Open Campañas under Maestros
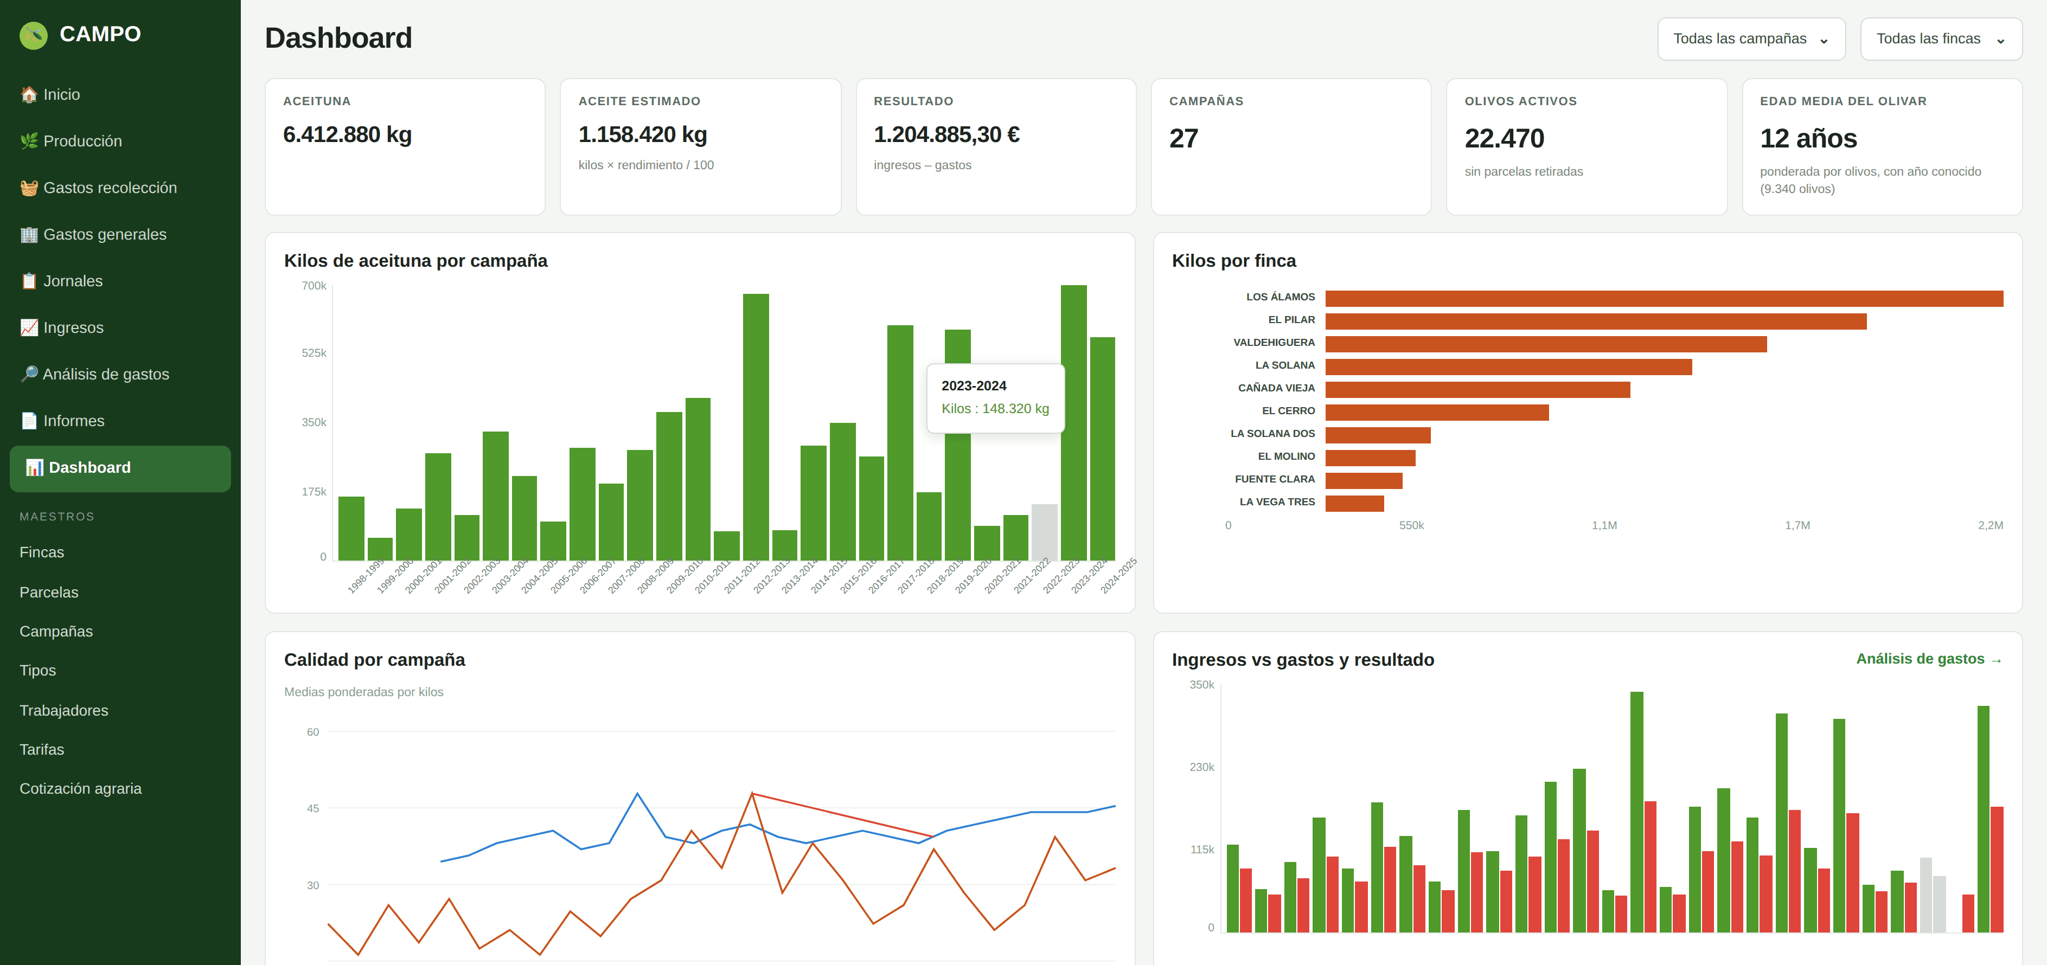Screen dimensions: 2047x965 (x=120, y=632)
